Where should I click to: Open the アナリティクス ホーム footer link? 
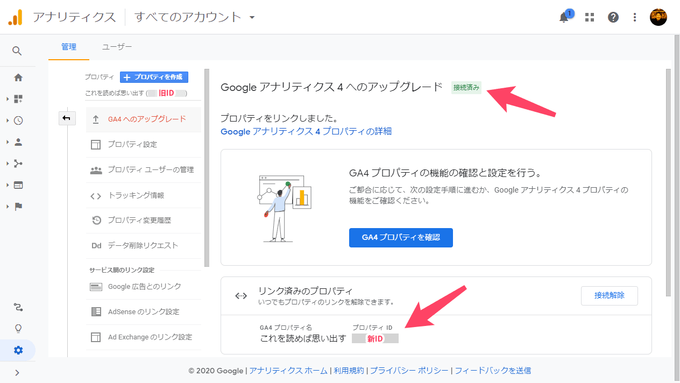pyautogui.click(x=288, y=371)
